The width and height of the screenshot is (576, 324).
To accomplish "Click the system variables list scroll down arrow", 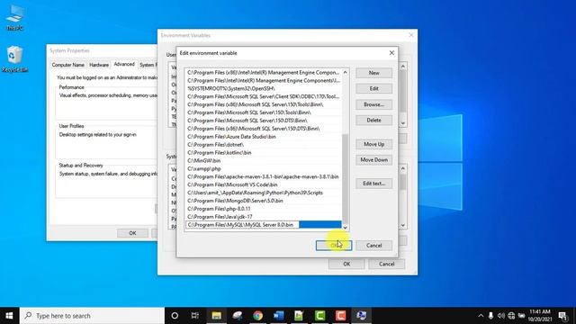I will 403,225.
